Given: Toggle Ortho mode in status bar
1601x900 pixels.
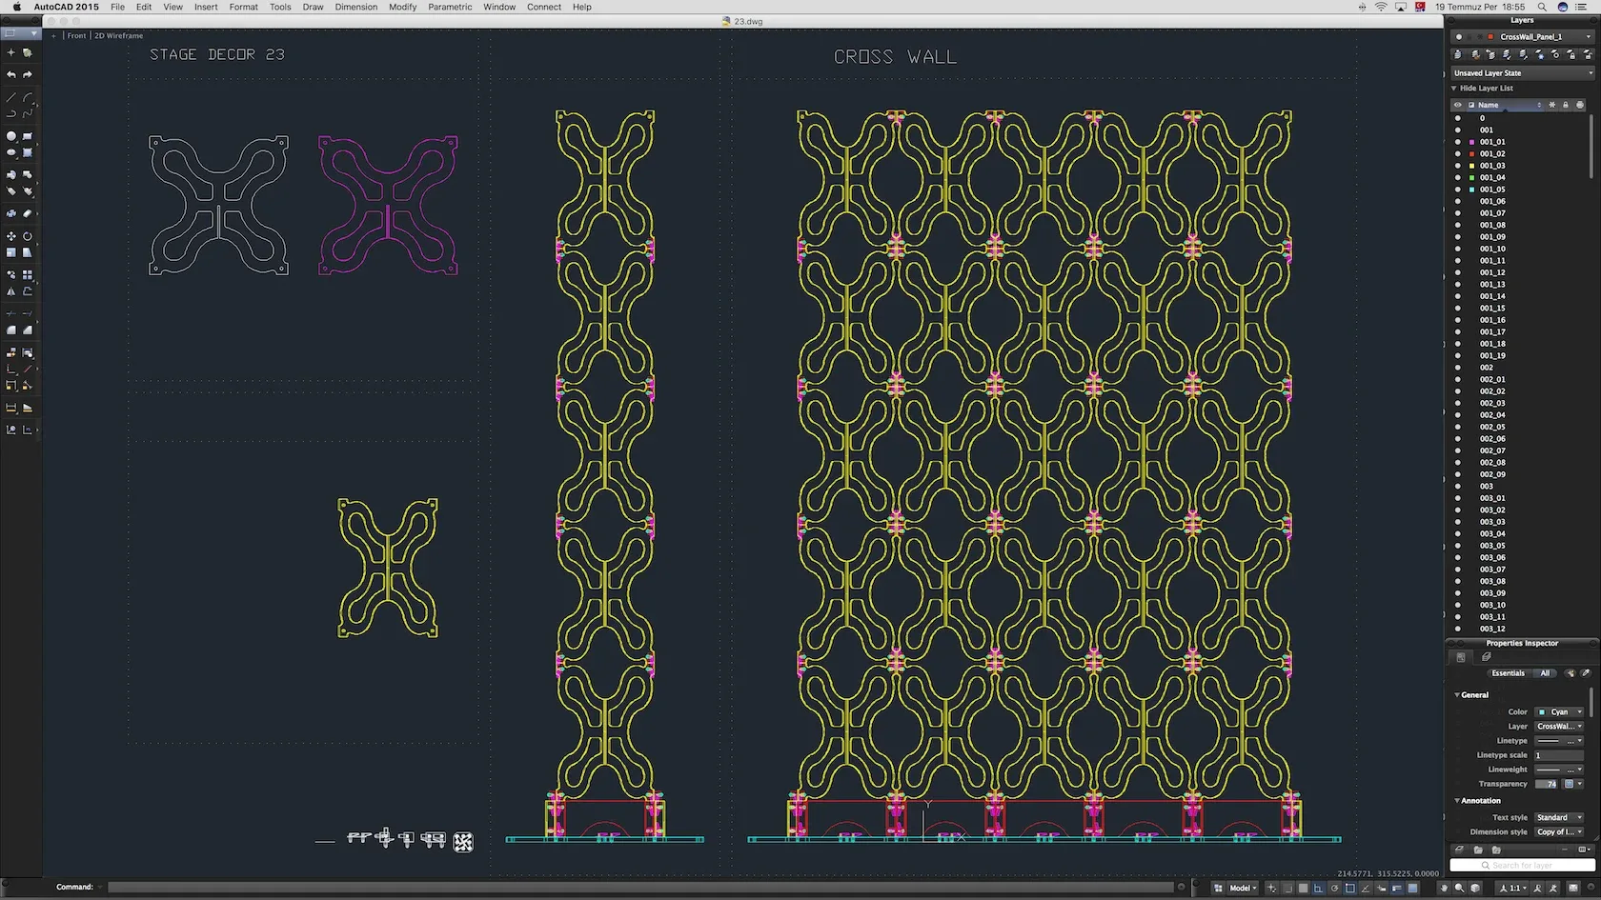Looking at the screenshot, I should click(1318, 888).
